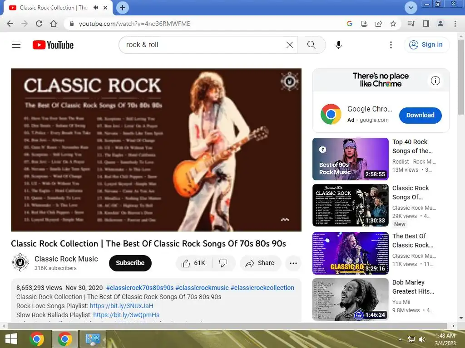The height and width of the screenshot is (348, 465).
Task: Click hashtag #classicrock70s80s90s
Action: click(140, 288)
